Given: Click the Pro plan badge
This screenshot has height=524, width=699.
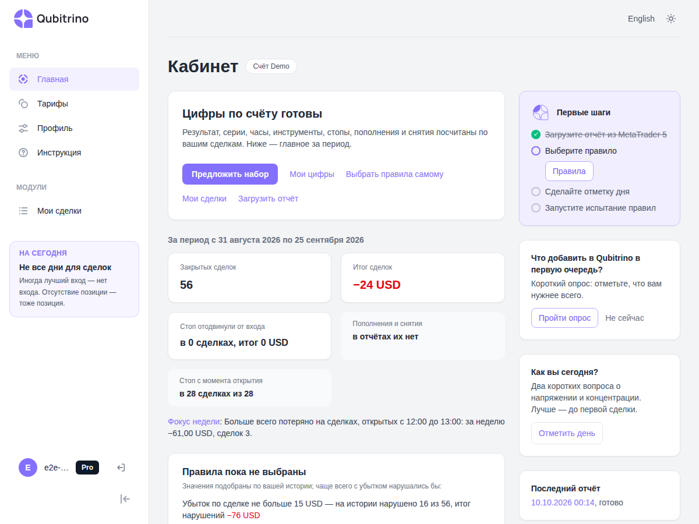Looking at the screenshot, I should coord(87,467).
